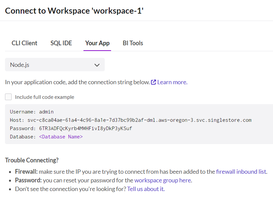Click the 'Include full code example' label text

45,97
